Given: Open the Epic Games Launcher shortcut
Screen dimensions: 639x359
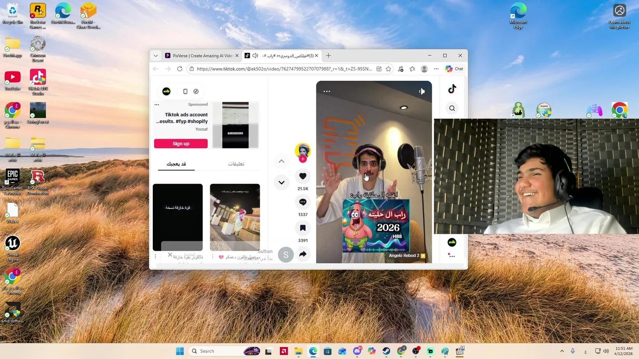Looking at the screenshot, I should tap(12, 182).
